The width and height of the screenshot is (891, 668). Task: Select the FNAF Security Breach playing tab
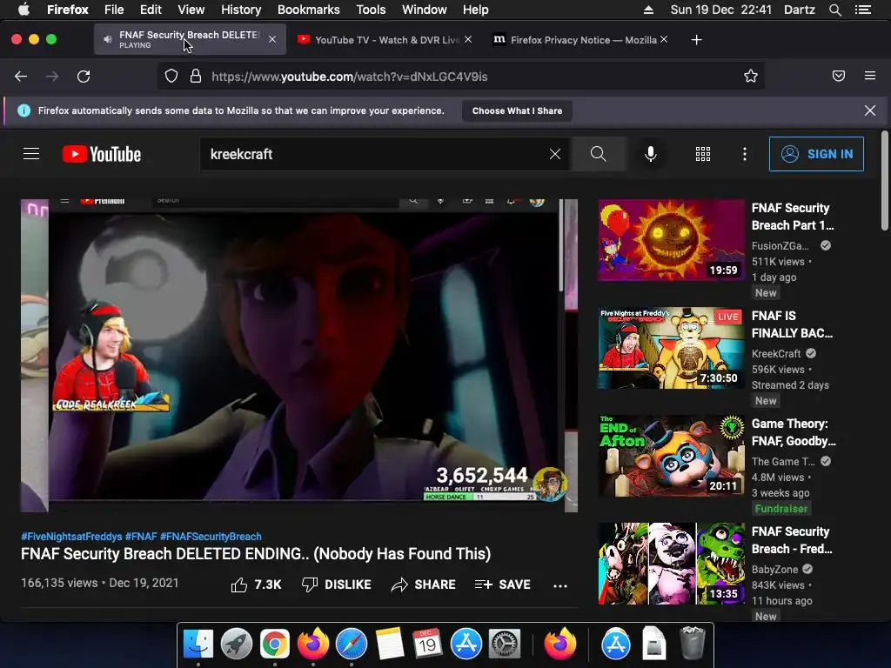pyautogui.click(x=189, y=39)
